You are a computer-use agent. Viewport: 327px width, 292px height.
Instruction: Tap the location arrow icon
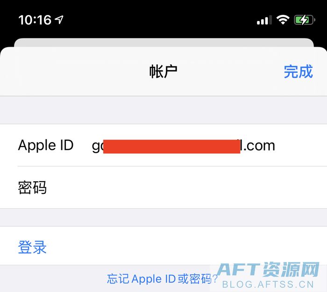[x=59, y=20]
